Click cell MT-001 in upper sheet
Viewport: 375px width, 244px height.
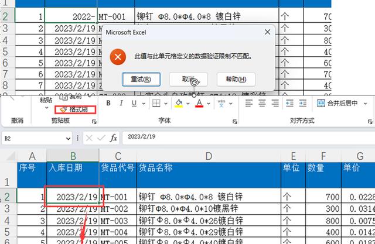pyautogui.click(x=116, y=16)
